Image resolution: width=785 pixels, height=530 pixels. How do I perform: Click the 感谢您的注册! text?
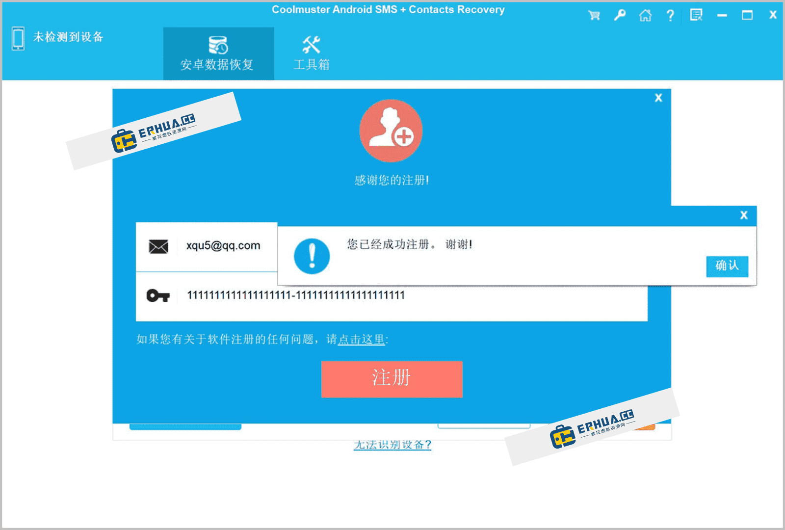coord(392,180)
